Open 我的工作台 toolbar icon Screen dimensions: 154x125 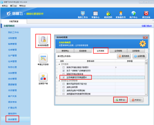83,13
